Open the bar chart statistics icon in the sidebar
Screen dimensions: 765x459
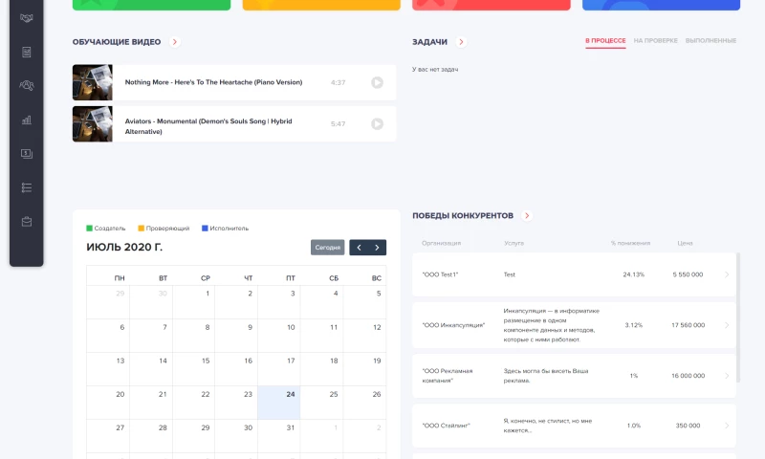tap(27, 120)
